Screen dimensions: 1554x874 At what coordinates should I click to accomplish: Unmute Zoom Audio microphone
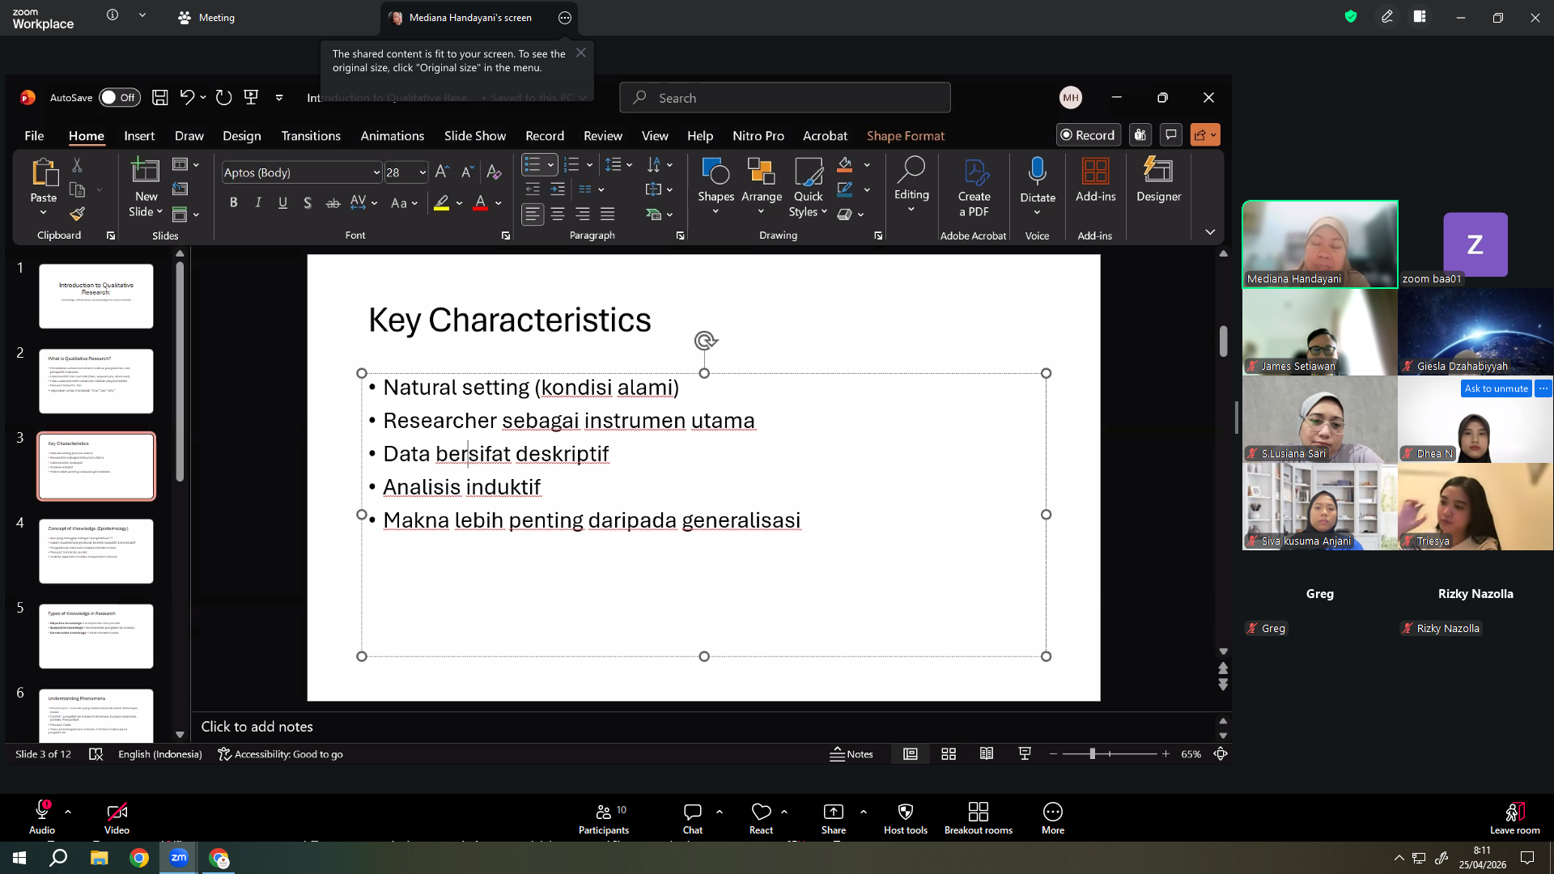tap(42, 818)
